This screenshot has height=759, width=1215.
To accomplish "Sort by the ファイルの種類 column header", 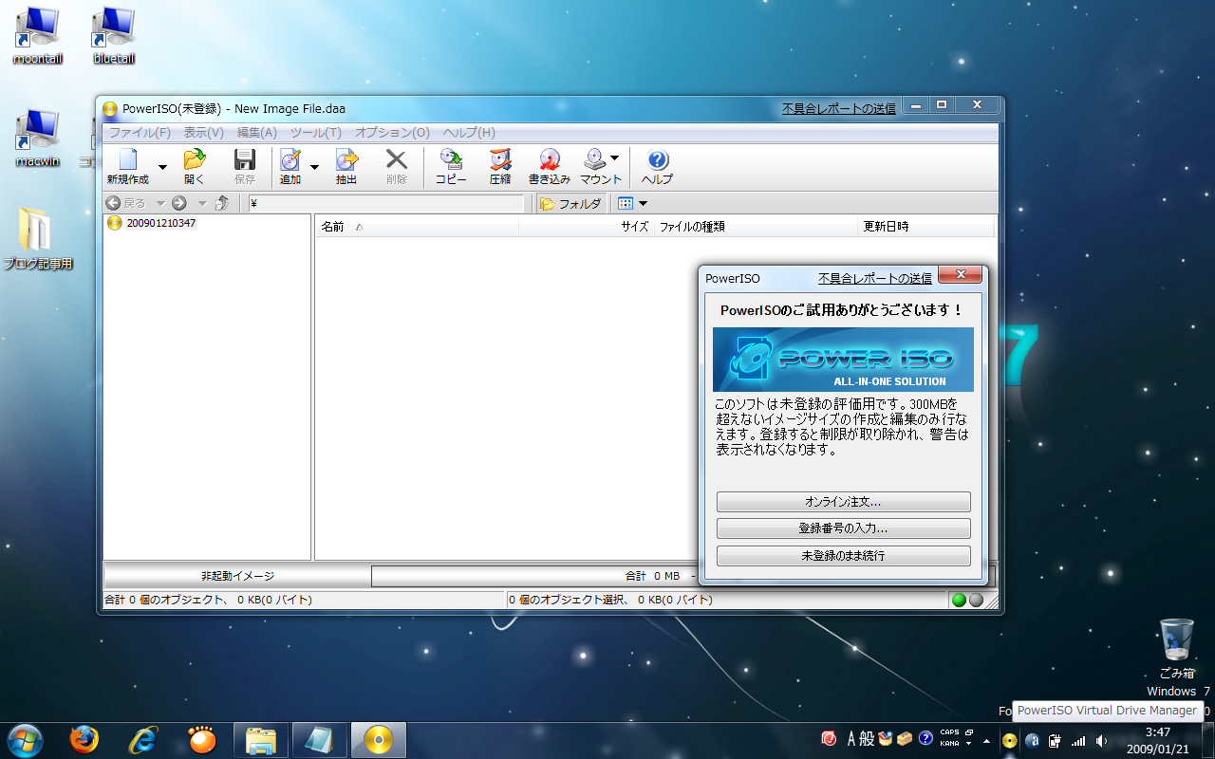I will (755, 227).
